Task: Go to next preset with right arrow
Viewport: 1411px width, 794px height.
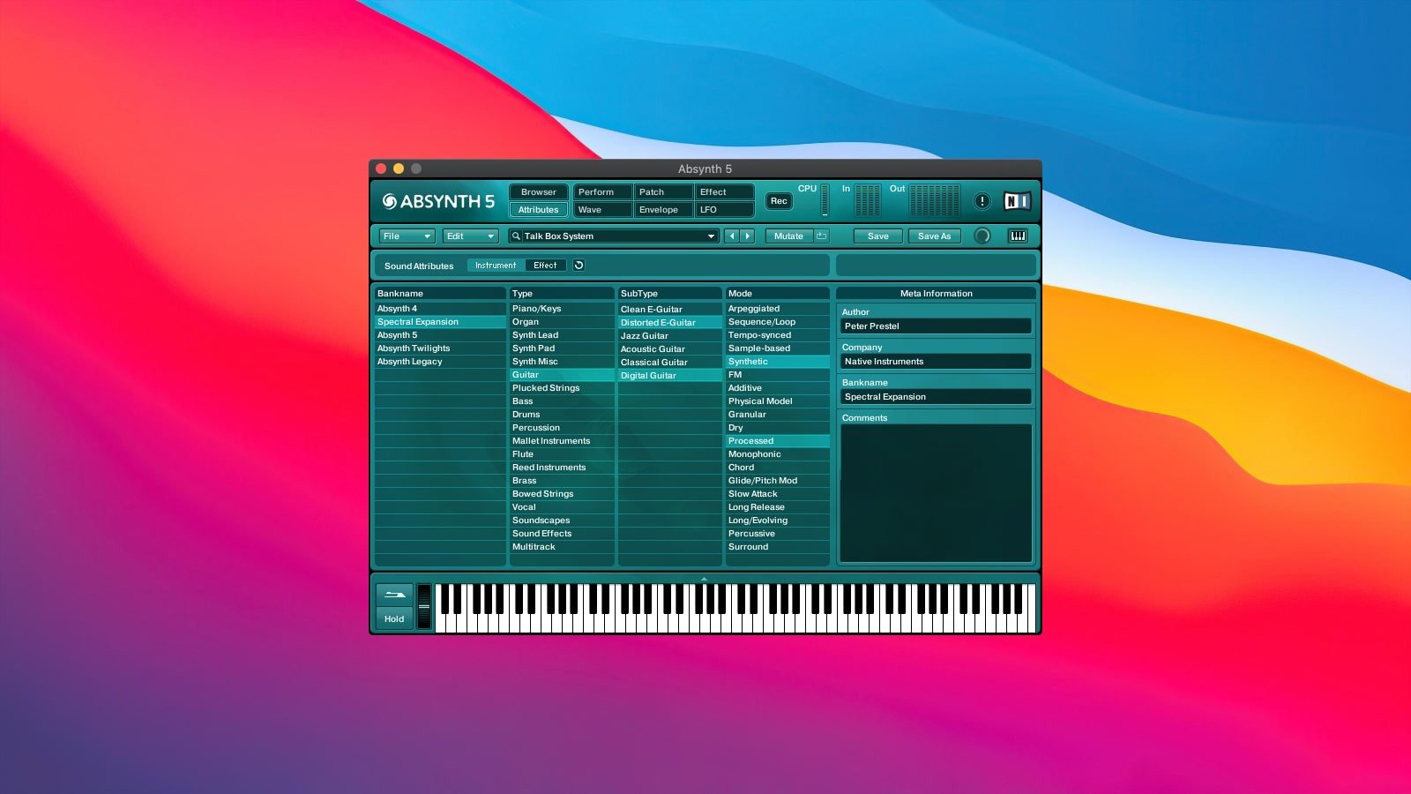Action: click(748, 236)
